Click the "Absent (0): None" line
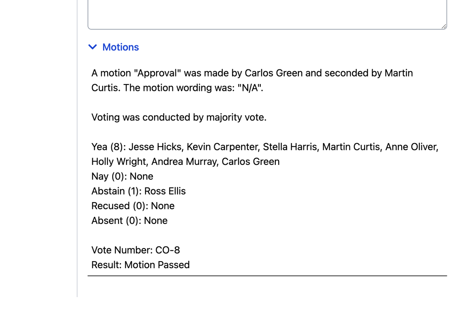The height and width of the screenshot is (331, 452). click(x=129, y=221)
